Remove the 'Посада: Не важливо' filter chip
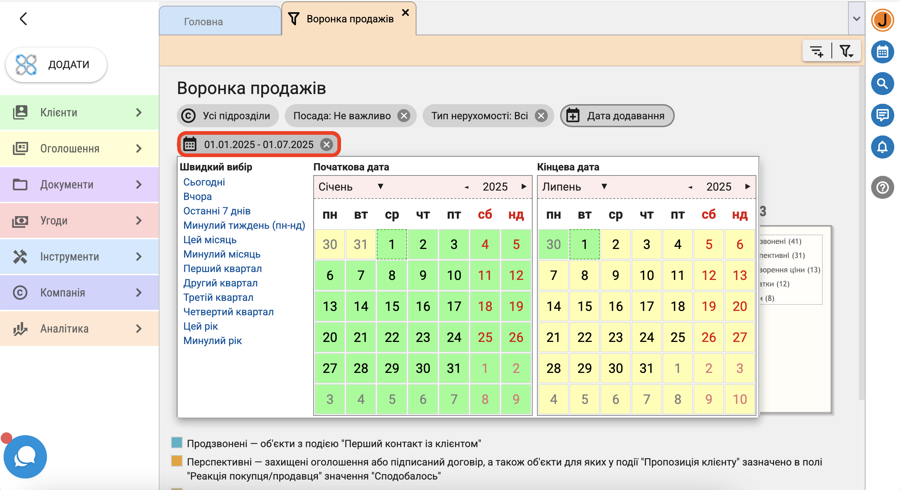Image resolution: width=900 pixels, height=490 pixels. coord(403,116)
